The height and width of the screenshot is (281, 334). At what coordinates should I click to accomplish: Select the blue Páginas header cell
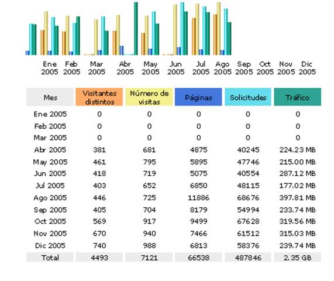(x=198, y=97)
